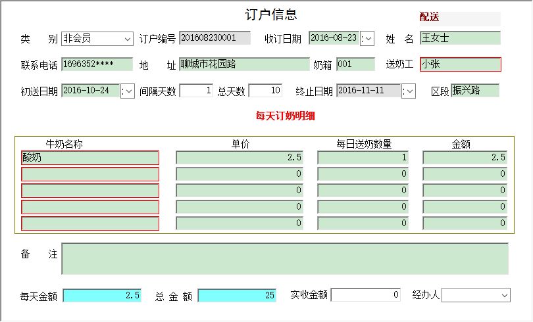Select the 联系电话 phone number field
Image resolution: width=533 pixels, height=322 pixels.
[97, 64]
